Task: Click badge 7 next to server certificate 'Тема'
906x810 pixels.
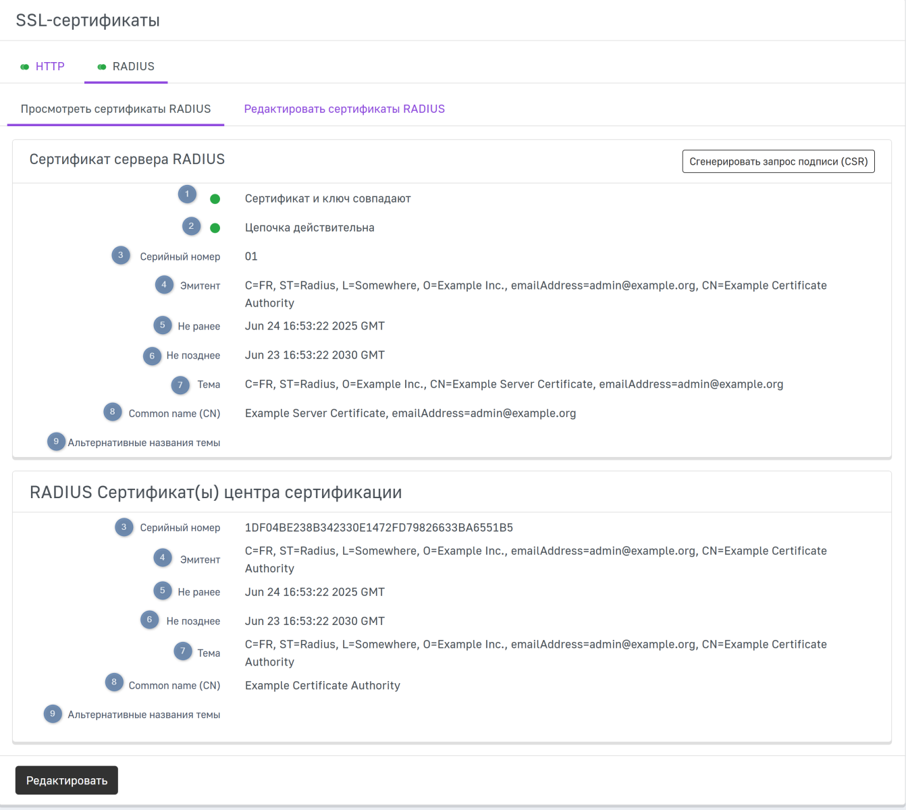Action: click(180, 385)
